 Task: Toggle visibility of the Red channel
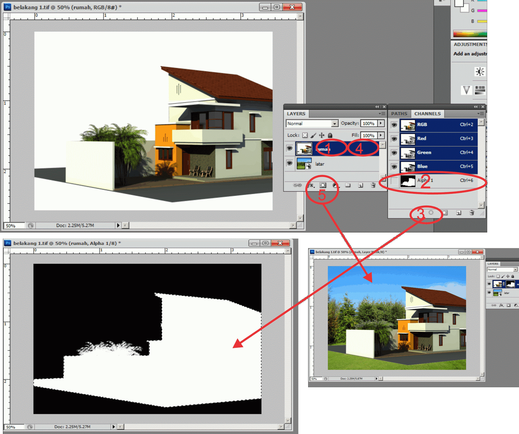(x=393, y=139)
